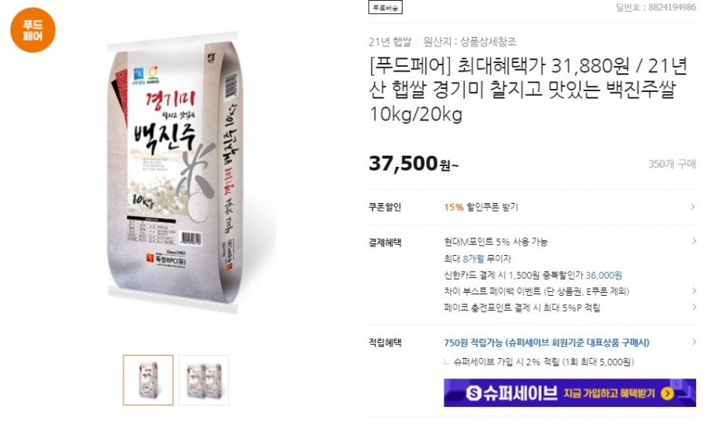The width and height of the screenshot is (708, 421).
Task: Click the 슈퍼세이브 지금 가입하고 혜택받기 banner
Action: pyautogui.click(x=570, y=393)
